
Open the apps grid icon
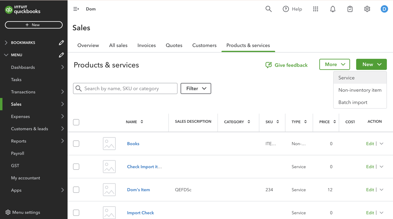(315, 9)
